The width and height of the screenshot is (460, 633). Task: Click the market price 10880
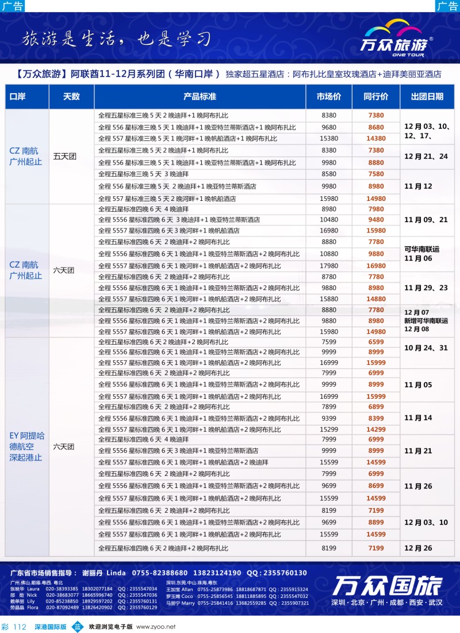[329, 254]
